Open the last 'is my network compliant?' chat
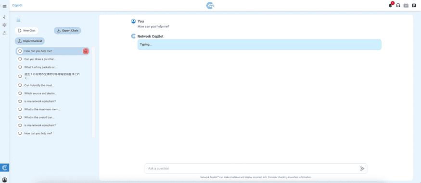The height and width of the screenshot is (183, 421). 52,126
